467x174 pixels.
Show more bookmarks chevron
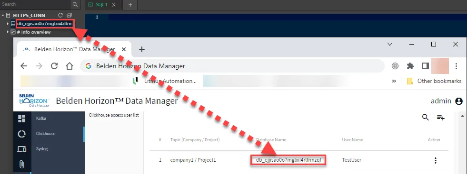click(394, 81)
